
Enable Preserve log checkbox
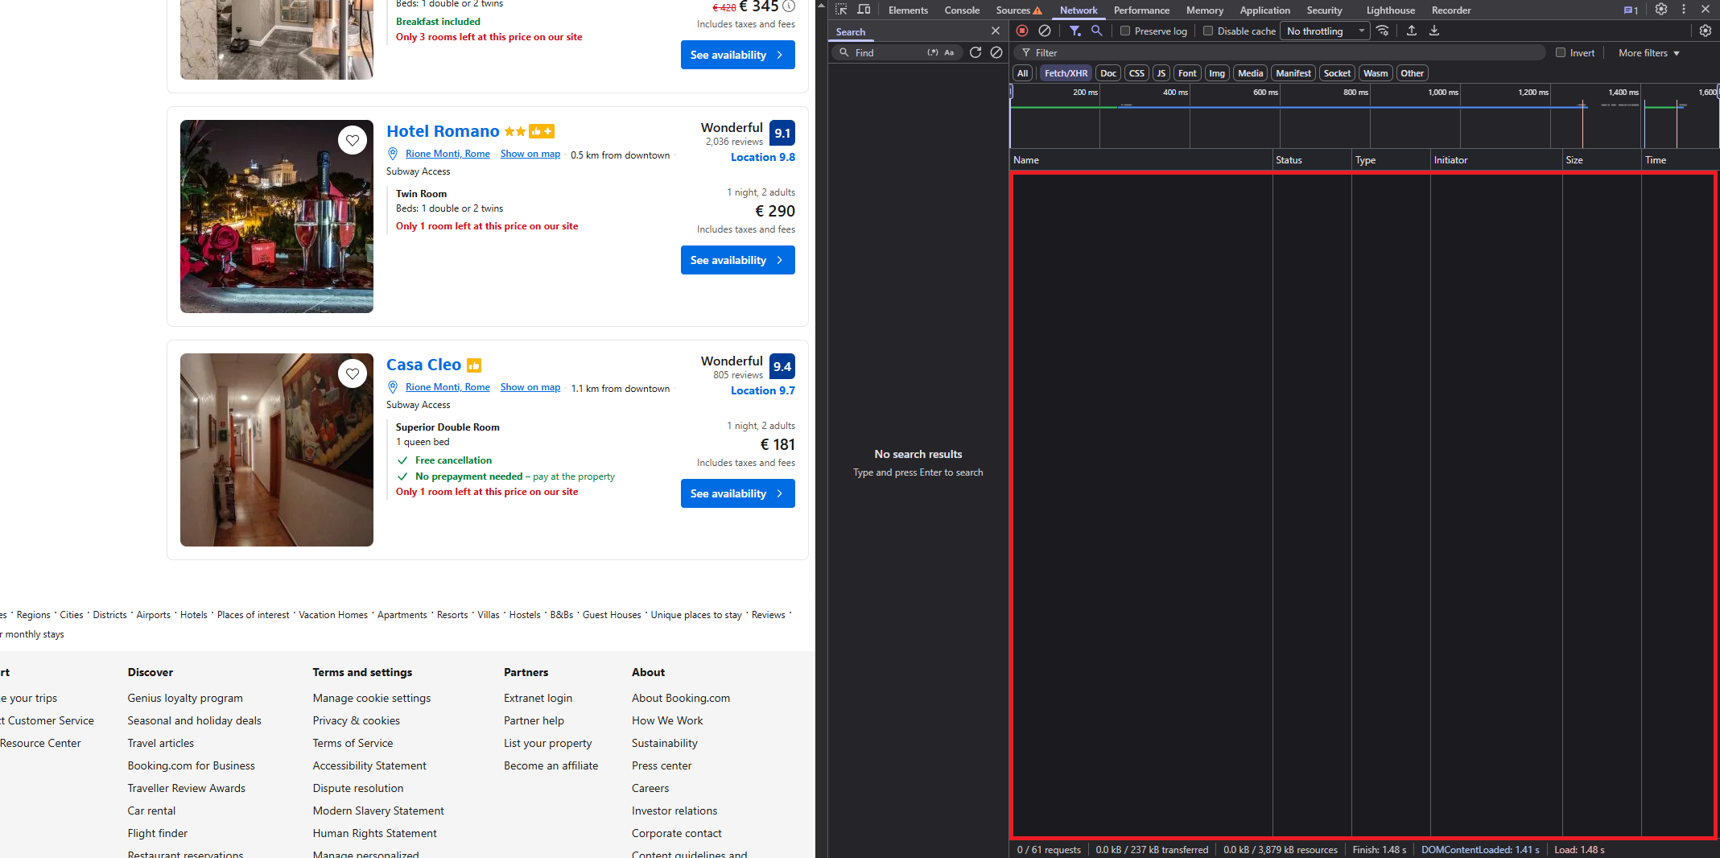pos(1126,31)
